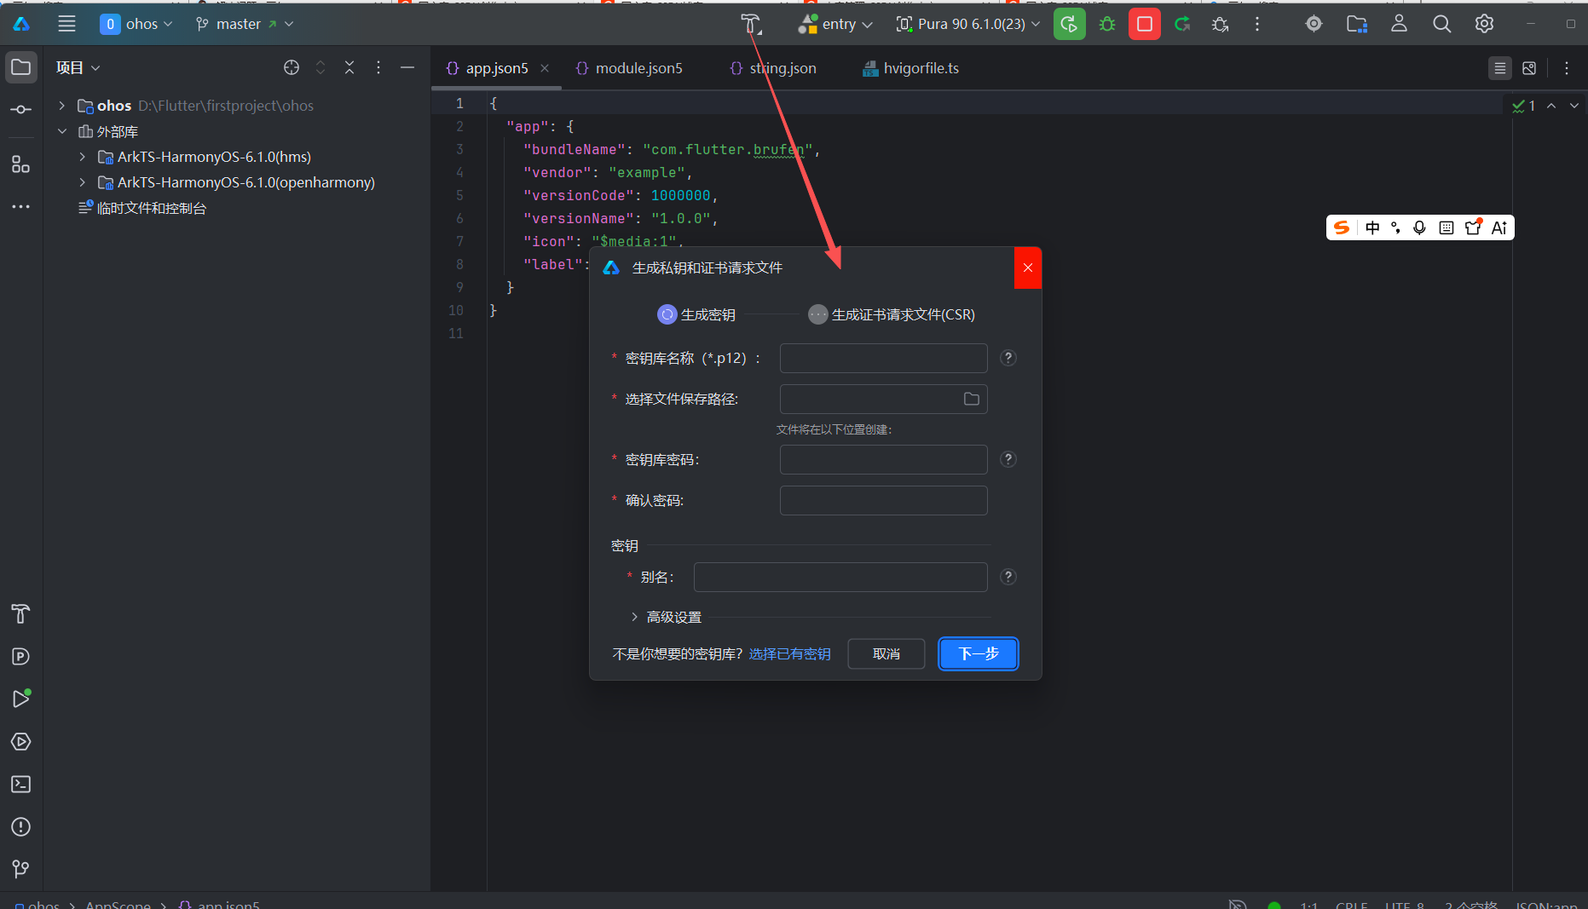
Task: Click the select opened file locate icon
Action: [292, 67]
